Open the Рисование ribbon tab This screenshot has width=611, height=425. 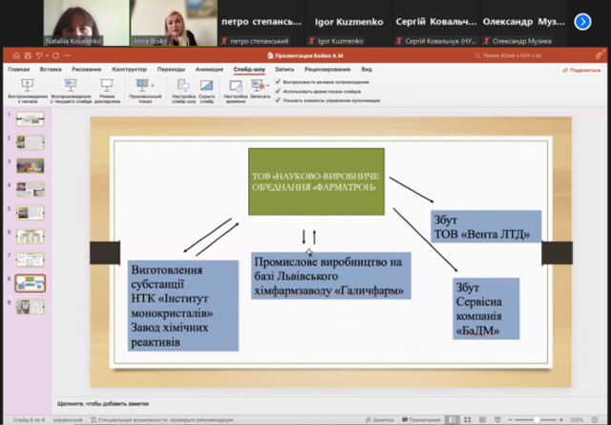pyautogui.click(x=87, y=70)
